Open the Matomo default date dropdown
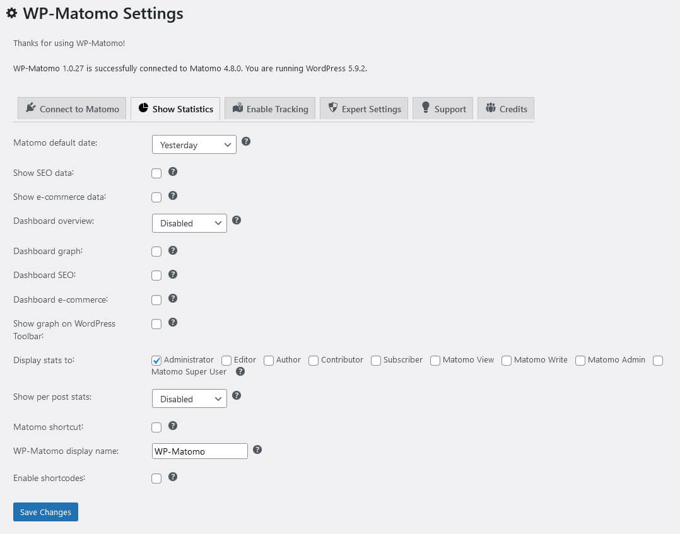680x534 pixels. coord(194,144)
